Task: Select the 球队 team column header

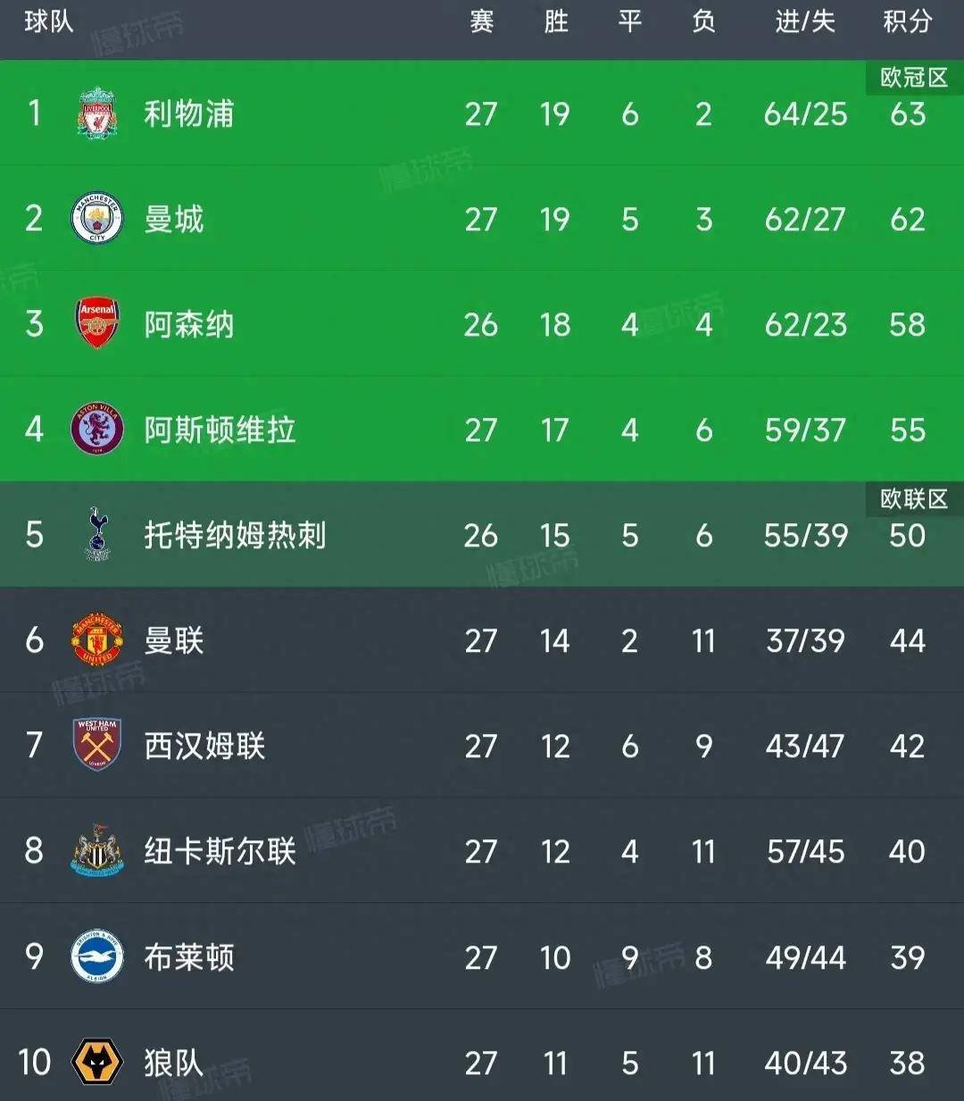Action: click(x=48, y=21)
